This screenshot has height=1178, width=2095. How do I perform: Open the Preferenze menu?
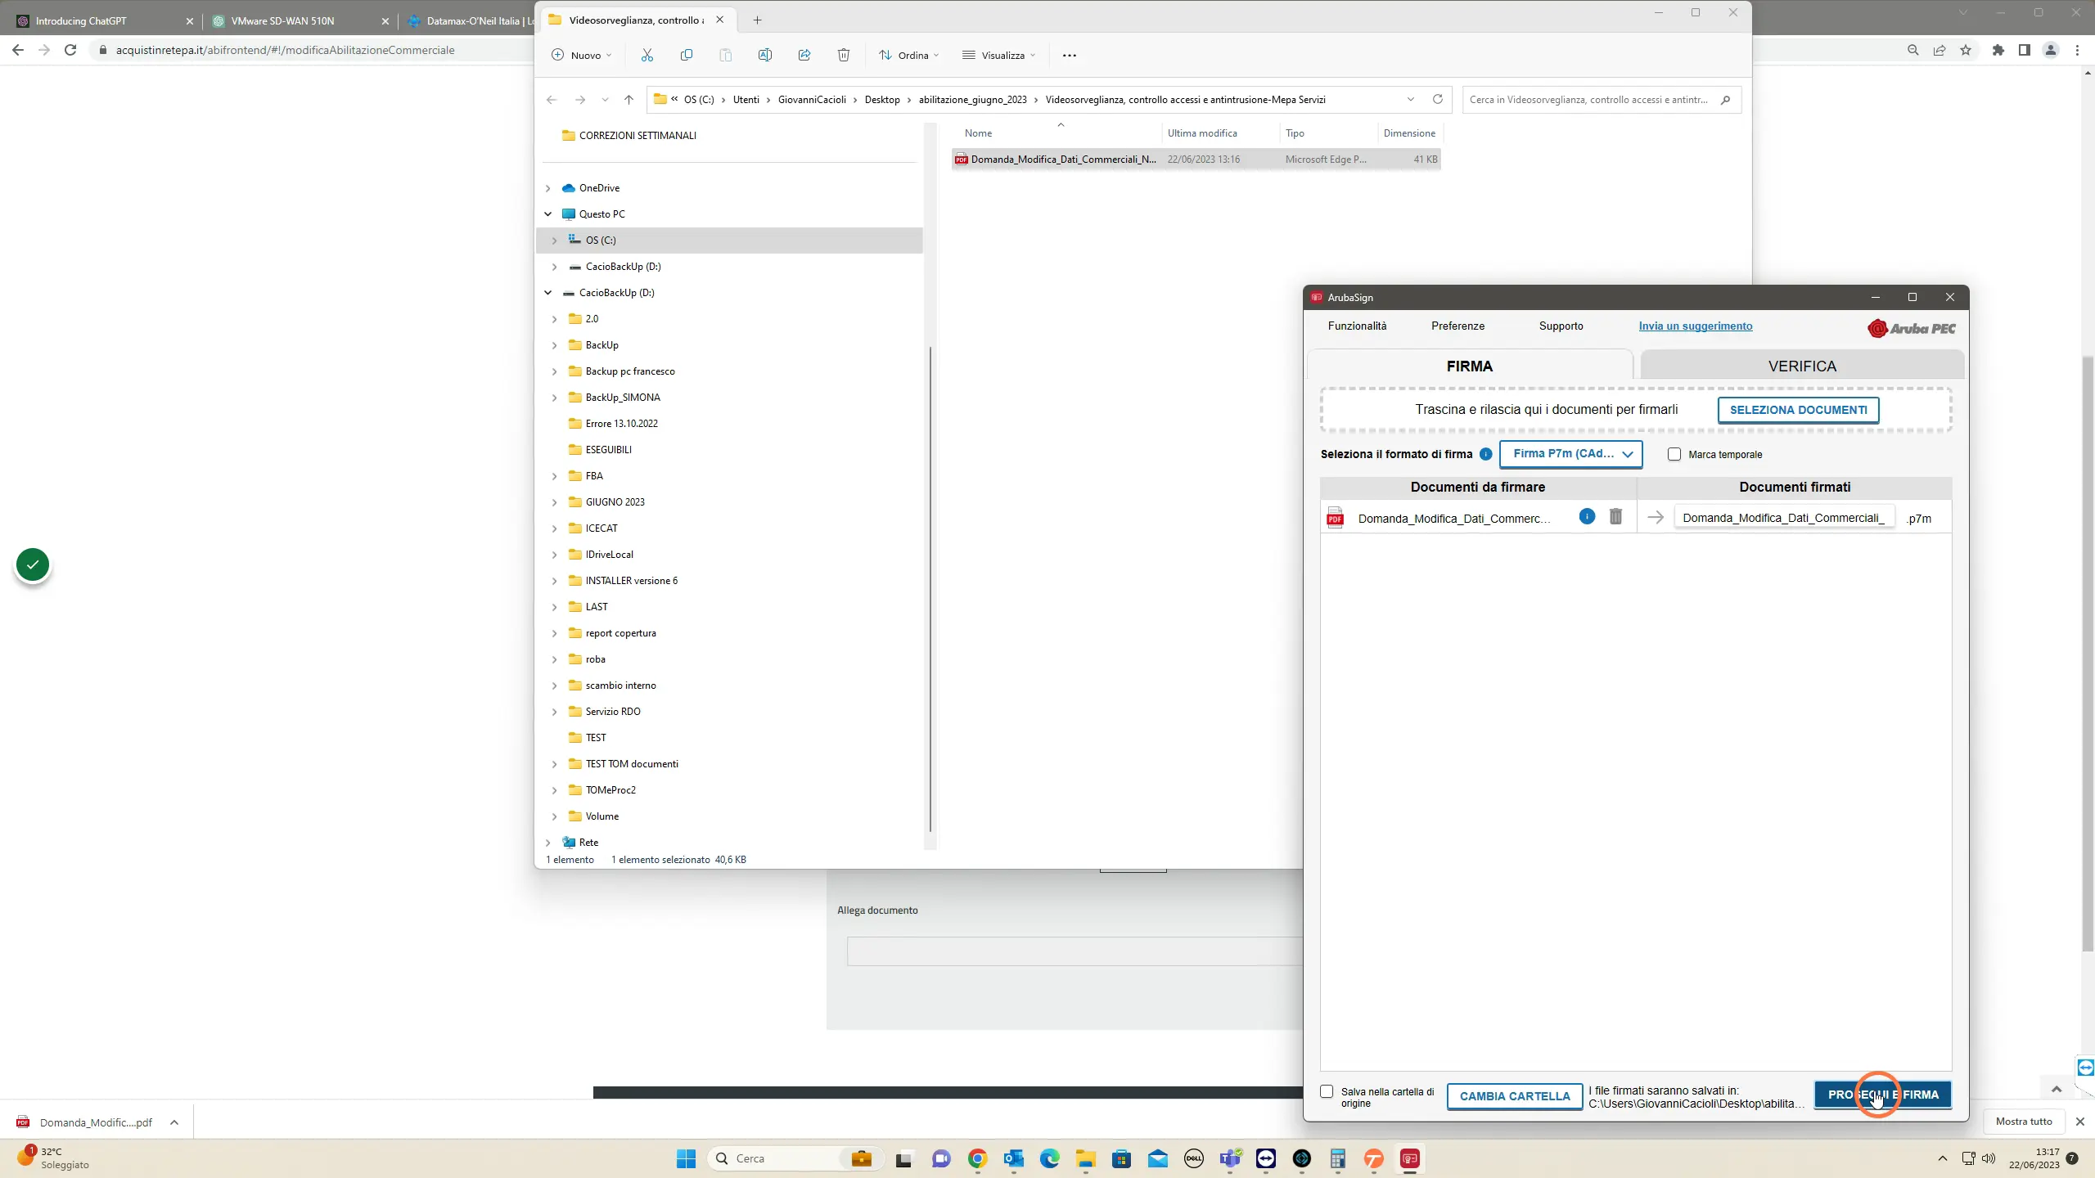tap(1457, 326)
